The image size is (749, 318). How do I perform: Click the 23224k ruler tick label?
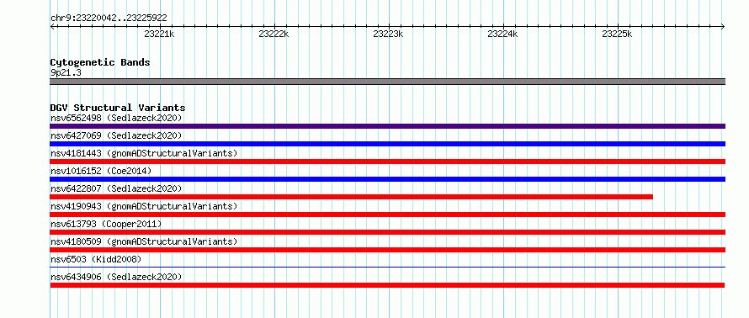[502, 34]
